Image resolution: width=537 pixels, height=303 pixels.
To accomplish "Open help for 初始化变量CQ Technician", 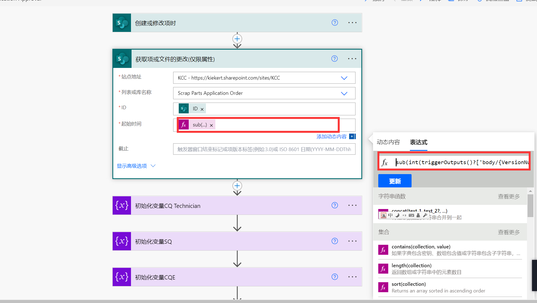I will coord(335,205).
